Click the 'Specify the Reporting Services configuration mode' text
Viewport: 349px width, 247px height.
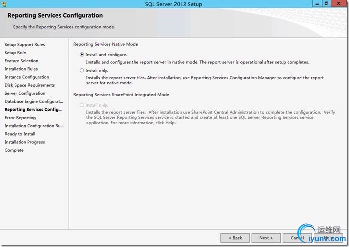[x=64, y=27]
